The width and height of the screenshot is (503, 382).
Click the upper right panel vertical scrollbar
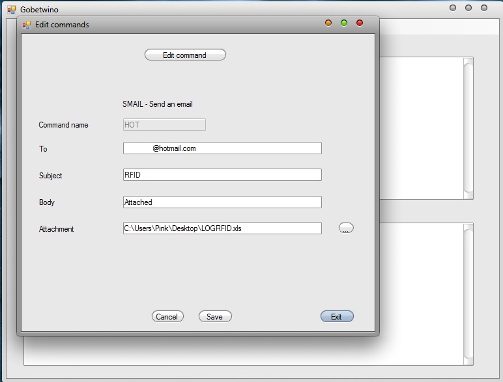point(468,128)
